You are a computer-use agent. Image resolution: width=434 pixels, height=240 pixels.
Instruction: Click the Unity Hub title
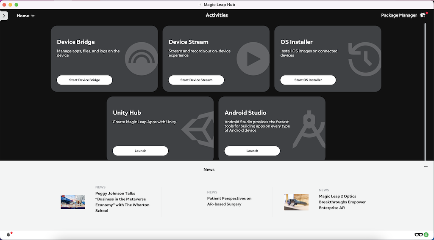coord(127,113)
